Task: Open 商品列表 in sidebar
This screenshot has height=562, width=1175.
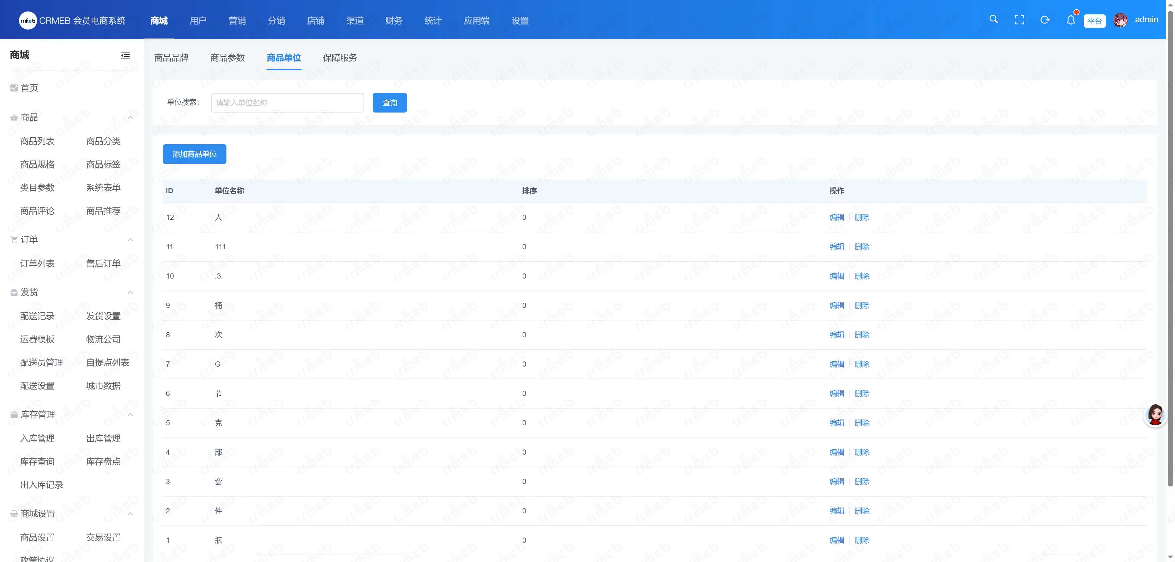Action: coord(37,141)
